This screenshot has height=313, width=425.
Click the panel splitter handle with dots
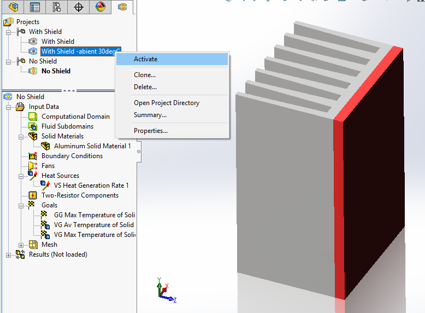tap(69, 90)
